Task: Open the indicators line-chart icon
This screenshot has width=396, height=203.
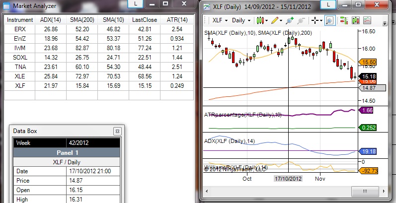Action: [367, 20]
